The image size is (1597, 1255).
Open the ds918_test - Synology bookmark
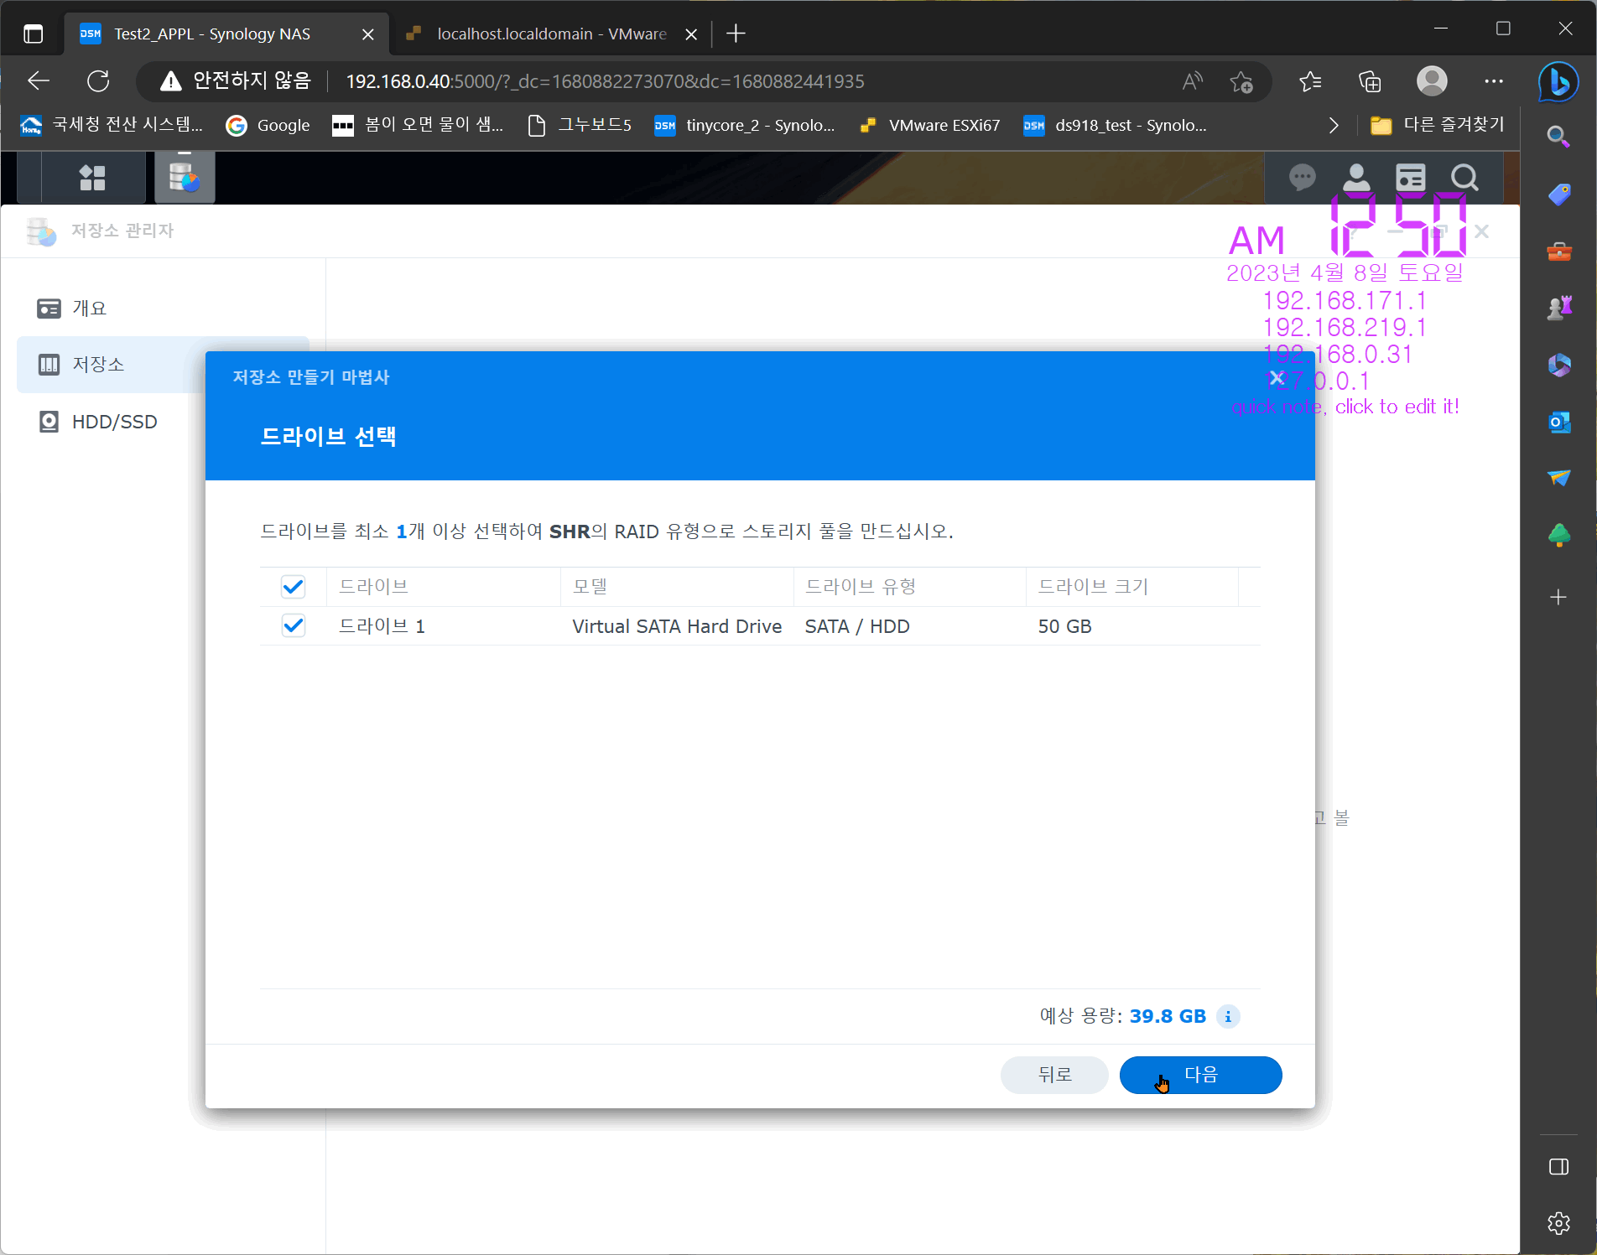(x=1116, y=125)
